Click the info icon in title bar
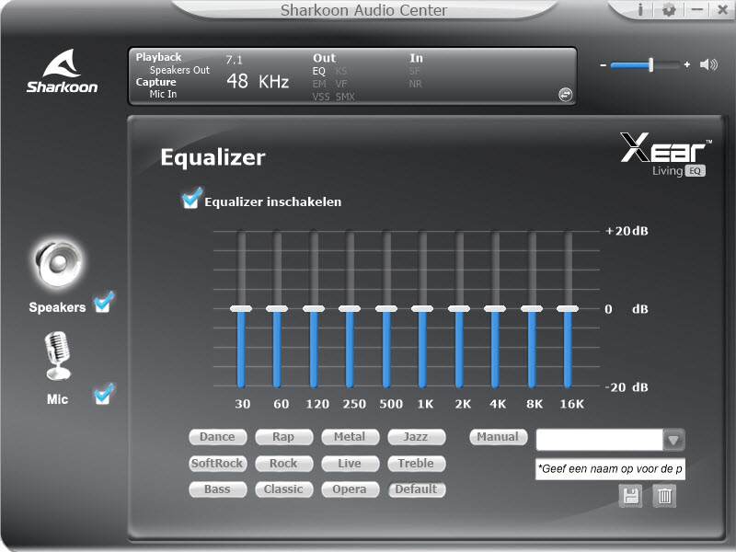 tap(641, 10)
